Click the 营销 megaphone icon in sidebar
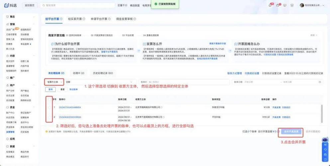The image size is (330, 166). 8,24
